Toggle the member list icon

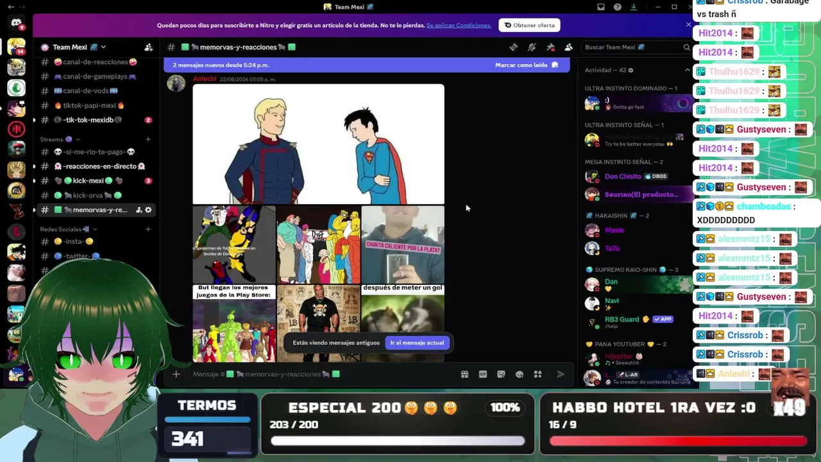coord(568,47)
